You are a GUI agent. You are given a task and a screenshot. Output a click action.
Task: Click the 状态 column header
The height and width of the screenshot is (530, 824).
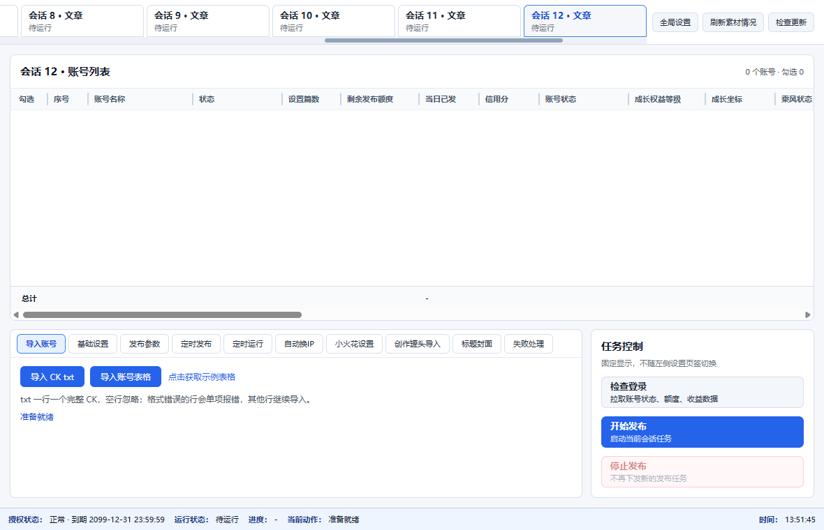207,98
